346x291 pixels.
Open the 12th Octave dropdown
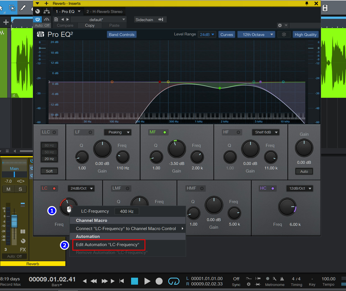click(x=256, y=34)
